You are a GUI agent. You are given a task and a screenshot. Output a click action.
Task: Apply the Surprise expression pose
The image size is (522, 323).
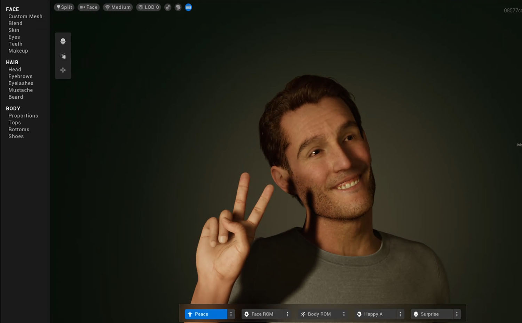pyautogui.click(x=429, y=314)
